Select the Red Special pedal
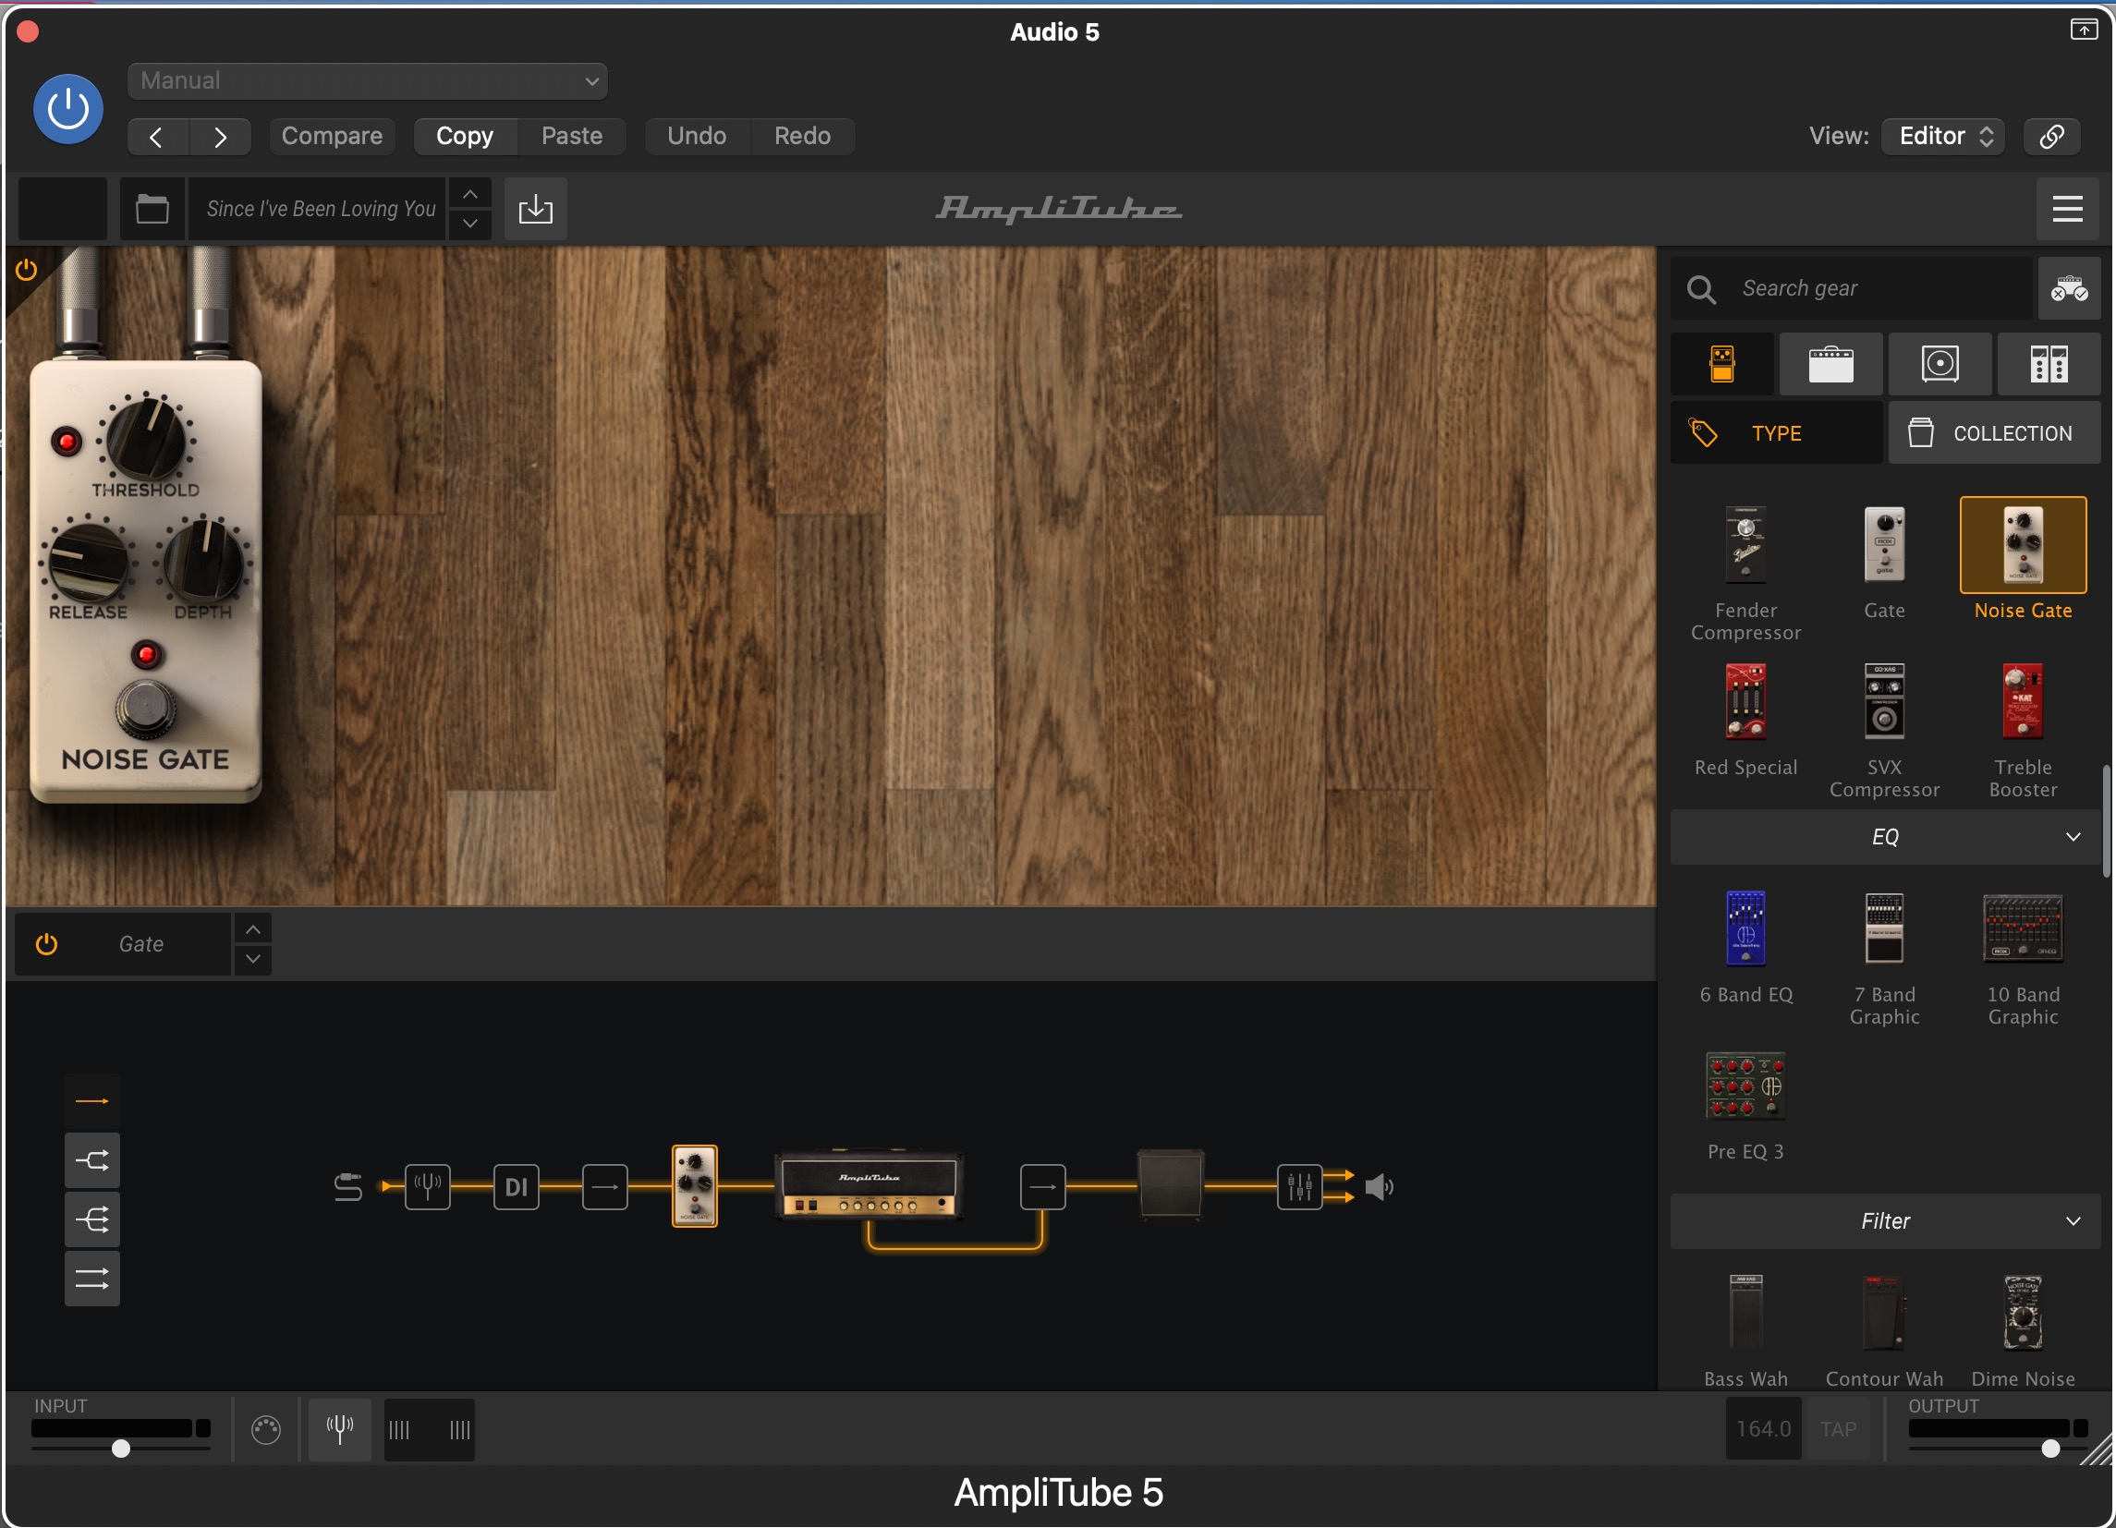 point(1746,721)
